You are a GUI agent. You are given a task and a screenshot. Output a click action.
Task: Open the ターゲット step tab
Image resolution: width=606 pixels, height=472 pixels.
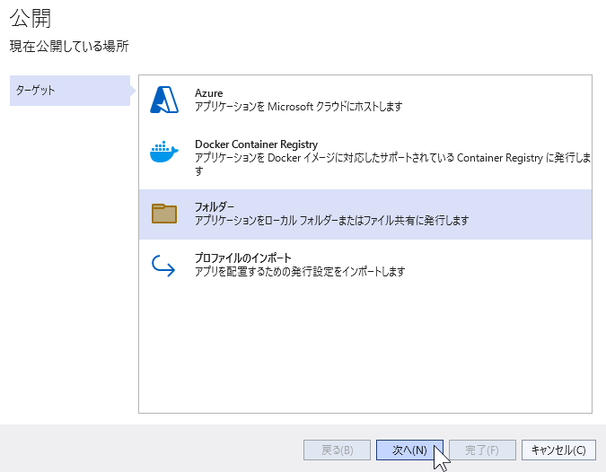(x=70, y=91)
